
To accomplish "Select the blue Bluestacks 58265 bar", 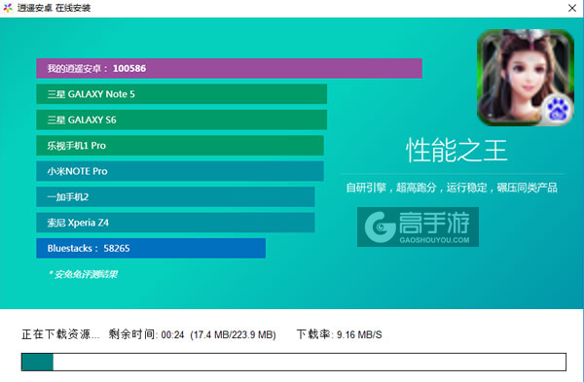I will pyautogui.click(x=151, y=248).
